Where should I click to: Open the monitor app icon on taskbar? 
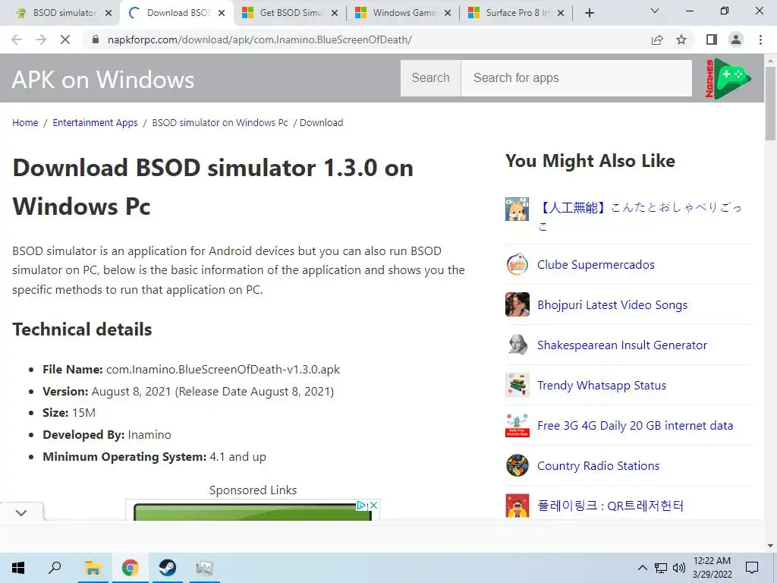(x=204, y=568)
